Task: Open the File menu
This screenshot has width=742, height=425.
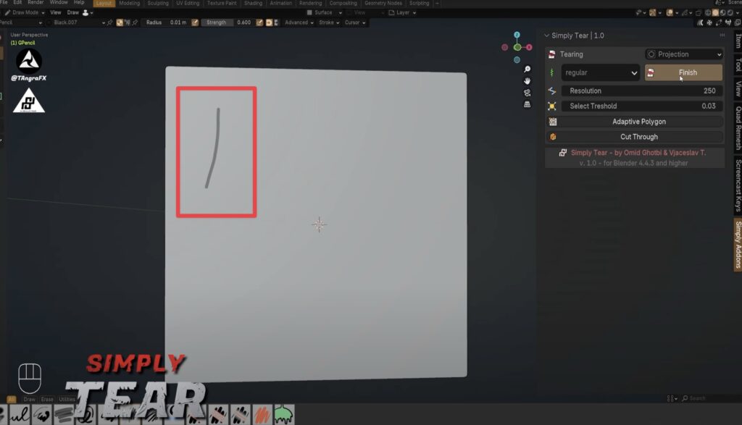Action: coord(4,3)
